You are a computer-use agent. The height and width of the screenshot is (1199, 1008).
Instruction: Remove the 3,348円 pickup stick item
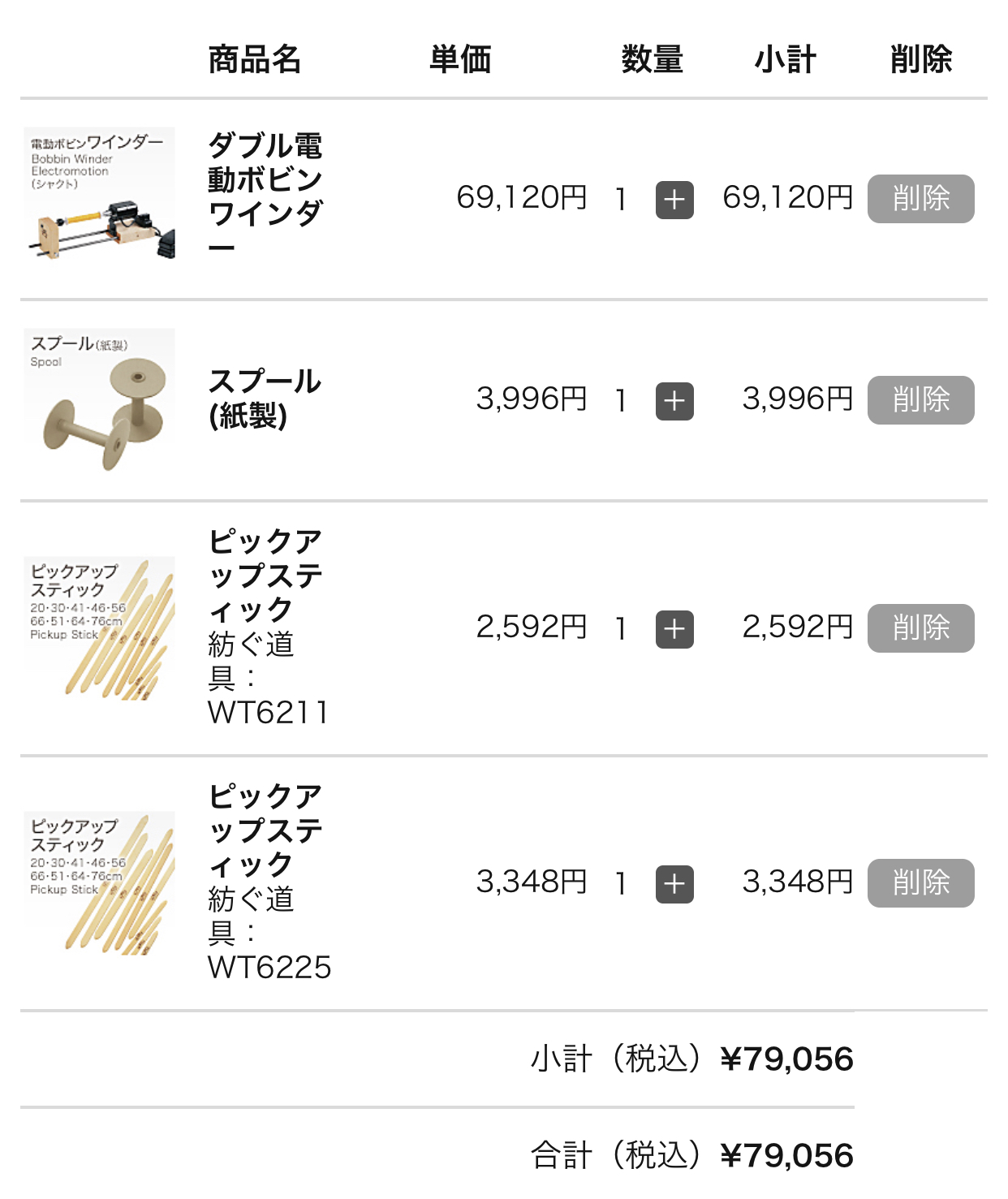[x=920, y=883]
